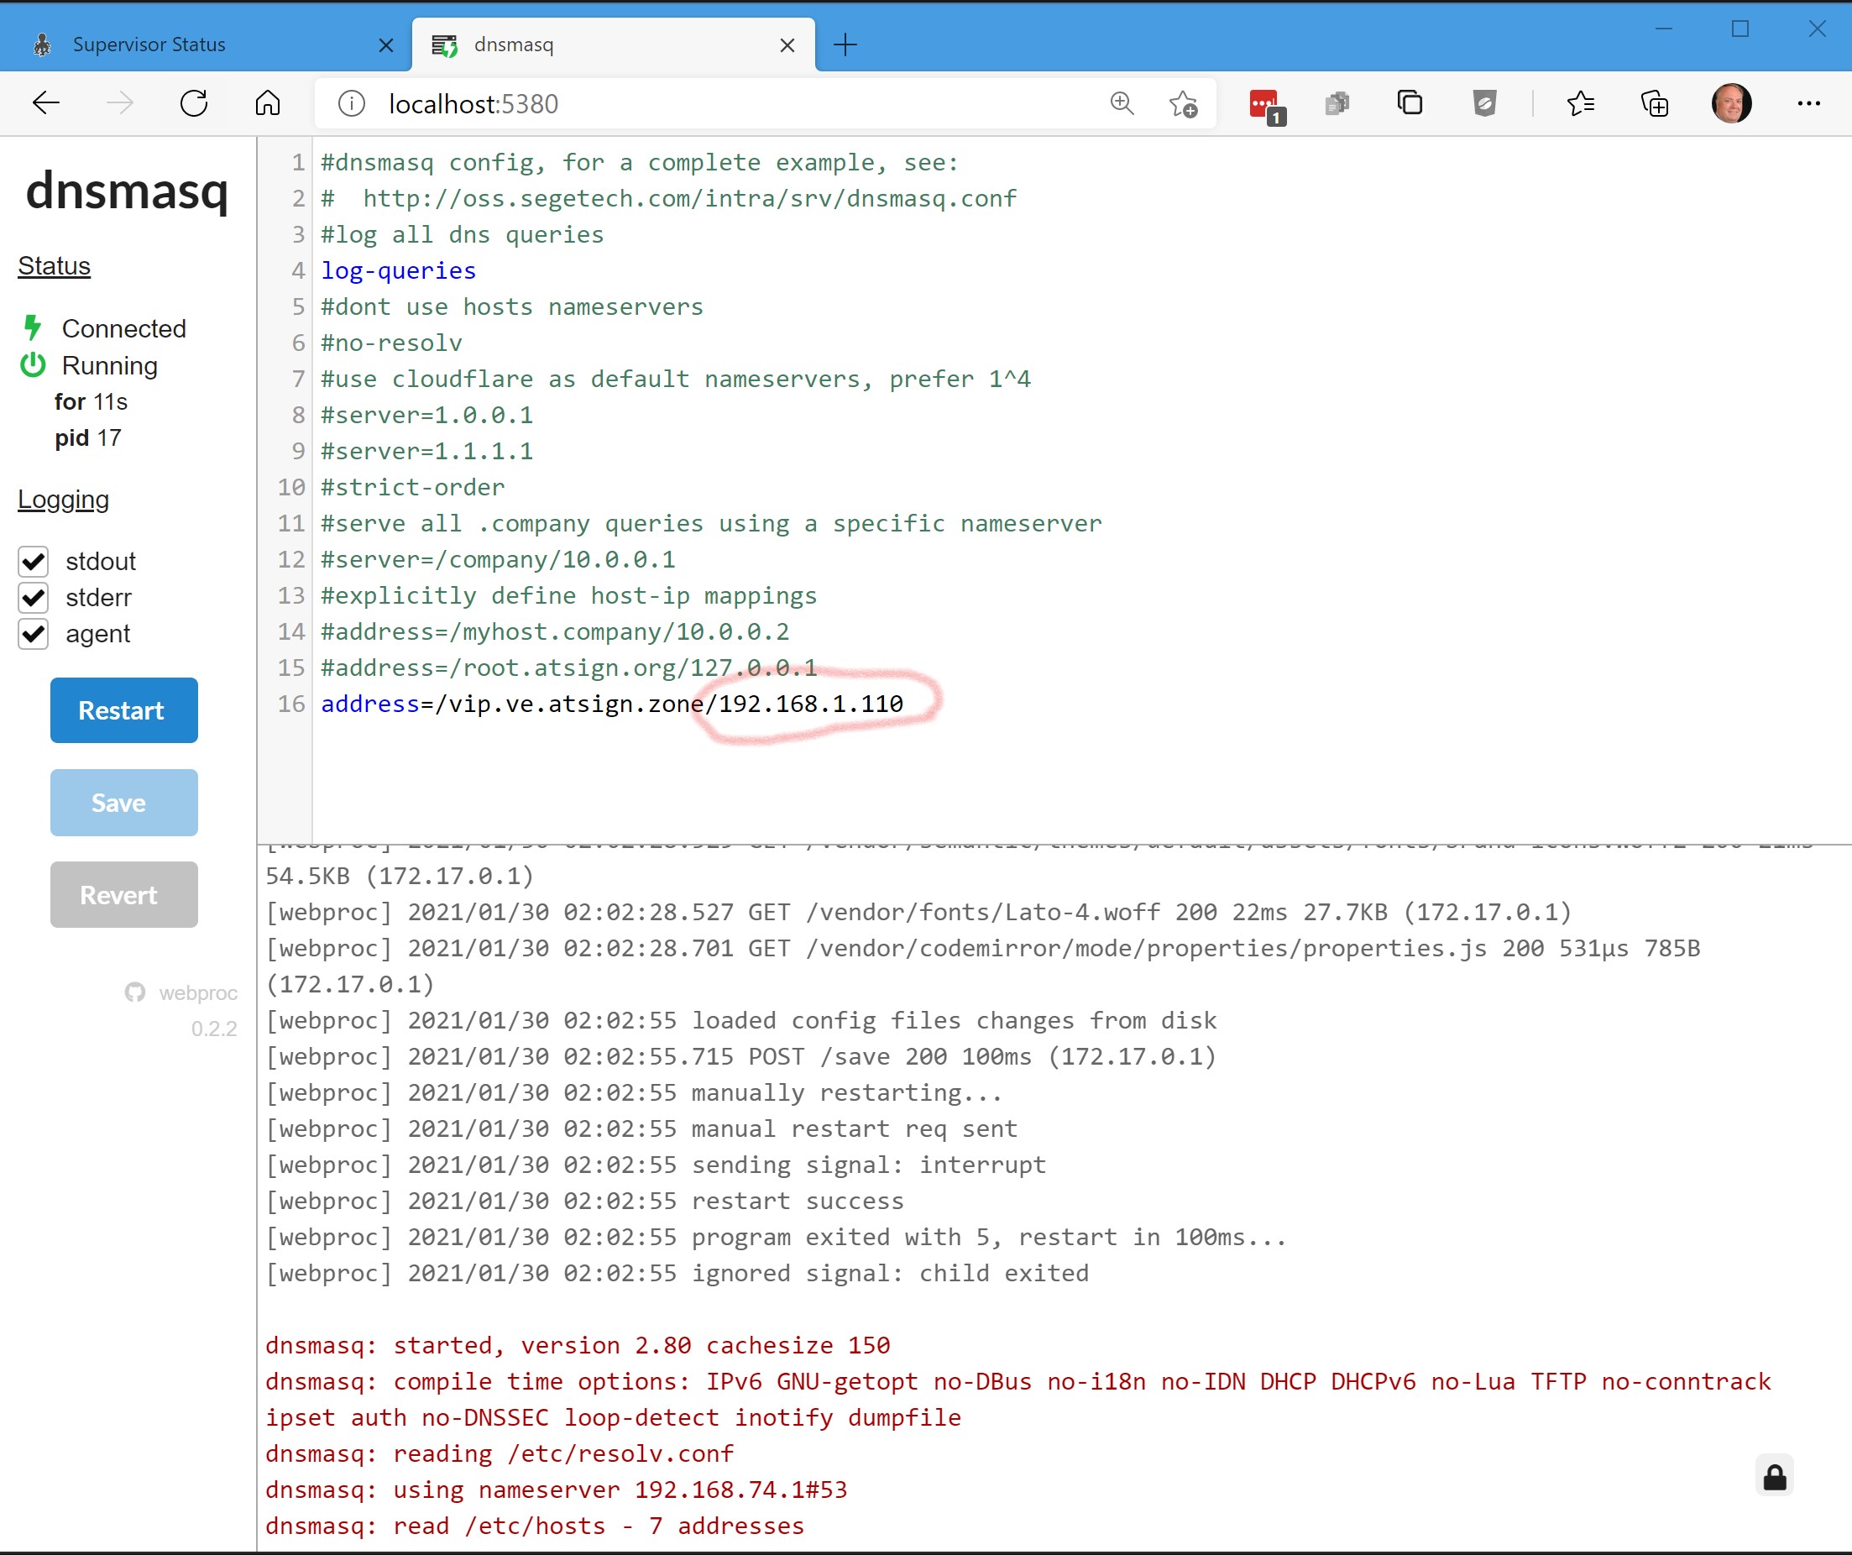Click the #strict-order config line

[413, 488]
